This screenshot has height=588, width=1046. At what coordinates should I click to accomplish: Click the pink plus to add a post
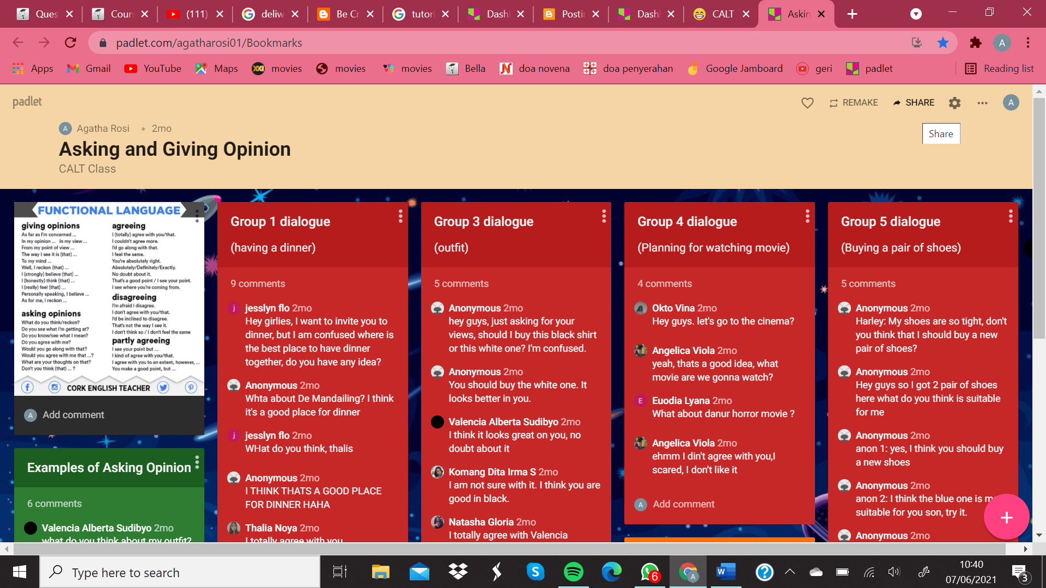[1006, 517]
